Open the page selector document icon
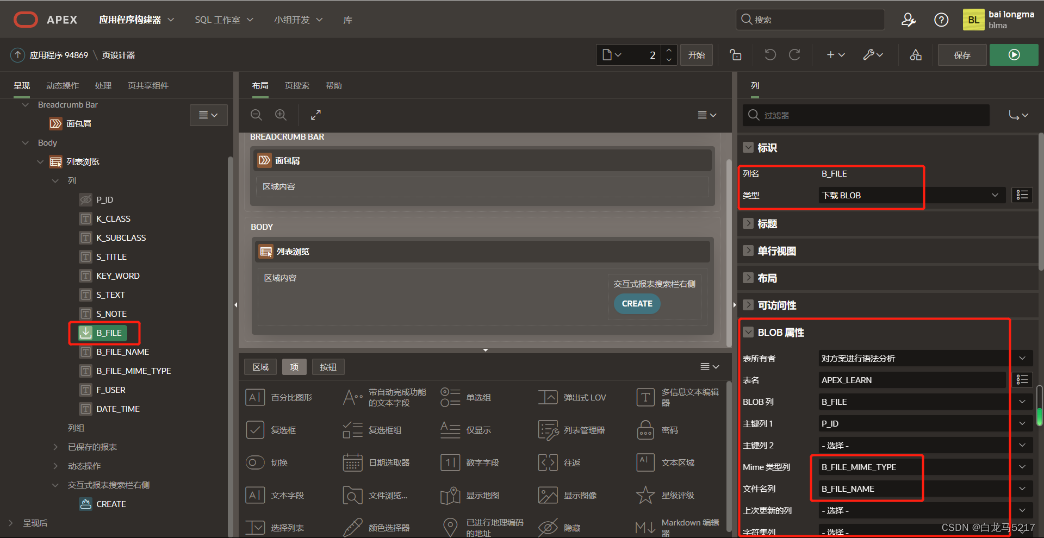 pos(612,55)
